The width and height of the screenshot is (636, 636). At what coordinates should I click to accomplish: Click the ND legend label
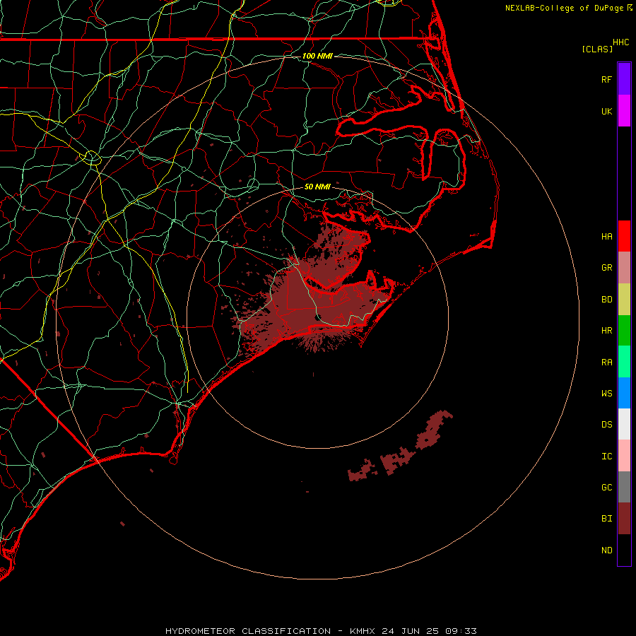coord(606,550)
